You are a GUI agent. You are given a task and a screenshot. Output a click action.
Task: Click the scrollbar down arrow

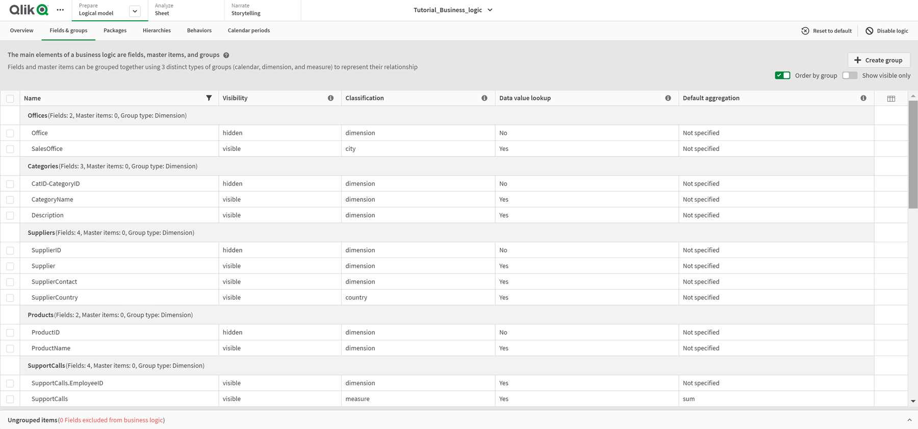(x=913, y=401)
